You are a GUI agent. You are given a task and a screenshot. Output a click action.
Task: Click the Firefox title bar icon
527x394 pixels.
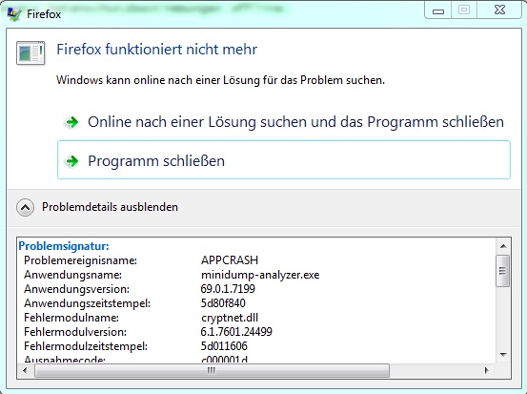coord(14,13)
